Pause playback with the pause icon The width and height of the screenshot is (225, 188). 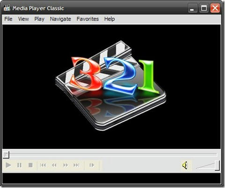(19, 165)
